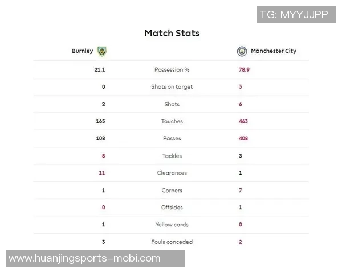
Task: Click Burnley's 21.1 possession value
Action: click(x=100, y=69)
